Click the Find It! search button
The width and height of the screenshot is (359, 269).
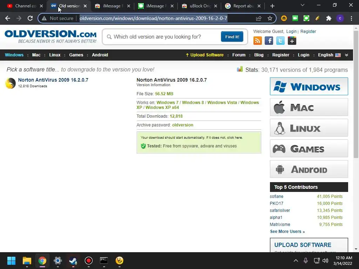click(232, 36)
